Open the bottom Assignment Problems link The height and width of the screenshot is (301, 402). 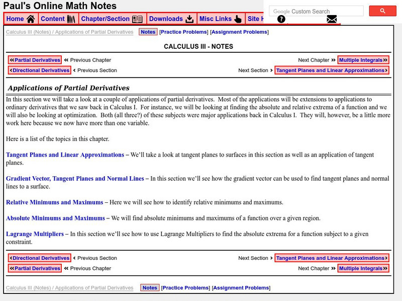pyautogui.click(x=241, y=287)
